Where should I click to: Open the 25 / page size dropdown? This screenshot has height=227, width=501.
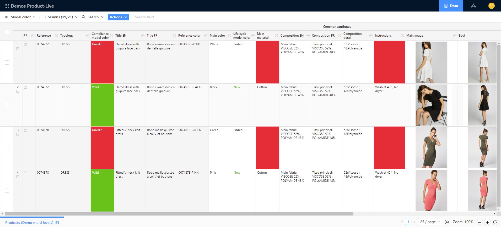[430, 222]
